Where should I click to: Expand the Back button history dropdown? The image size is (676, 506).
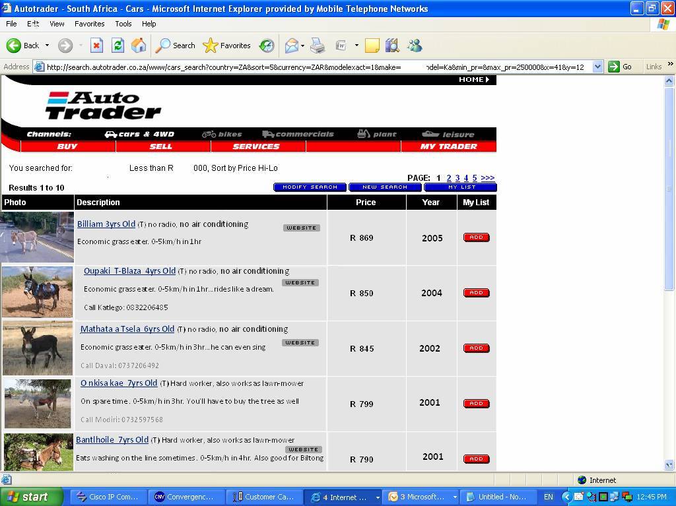47,46
